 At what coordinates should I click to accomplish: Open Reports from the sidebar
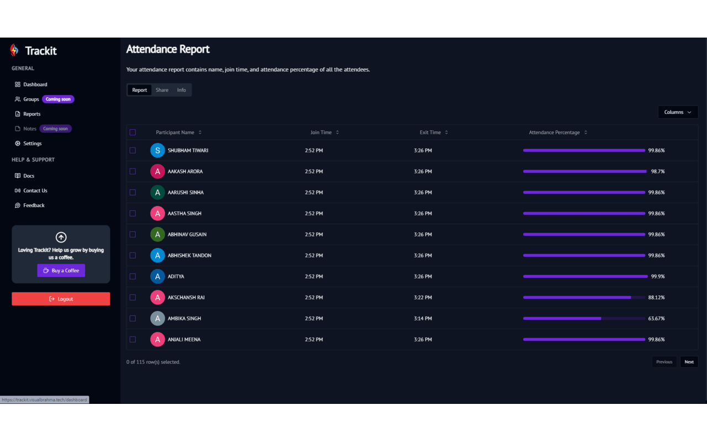pyautogui.click(x=31, y=114)
